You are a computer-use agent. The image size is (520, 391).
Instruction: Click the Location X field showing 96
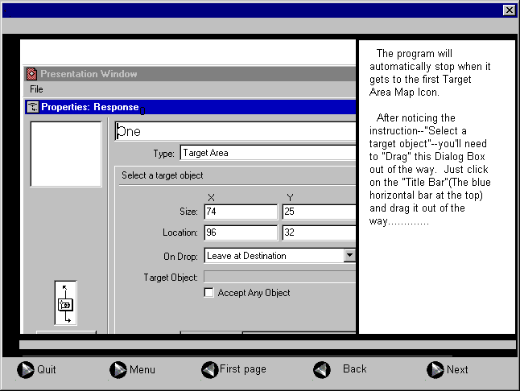click(241, 233)
